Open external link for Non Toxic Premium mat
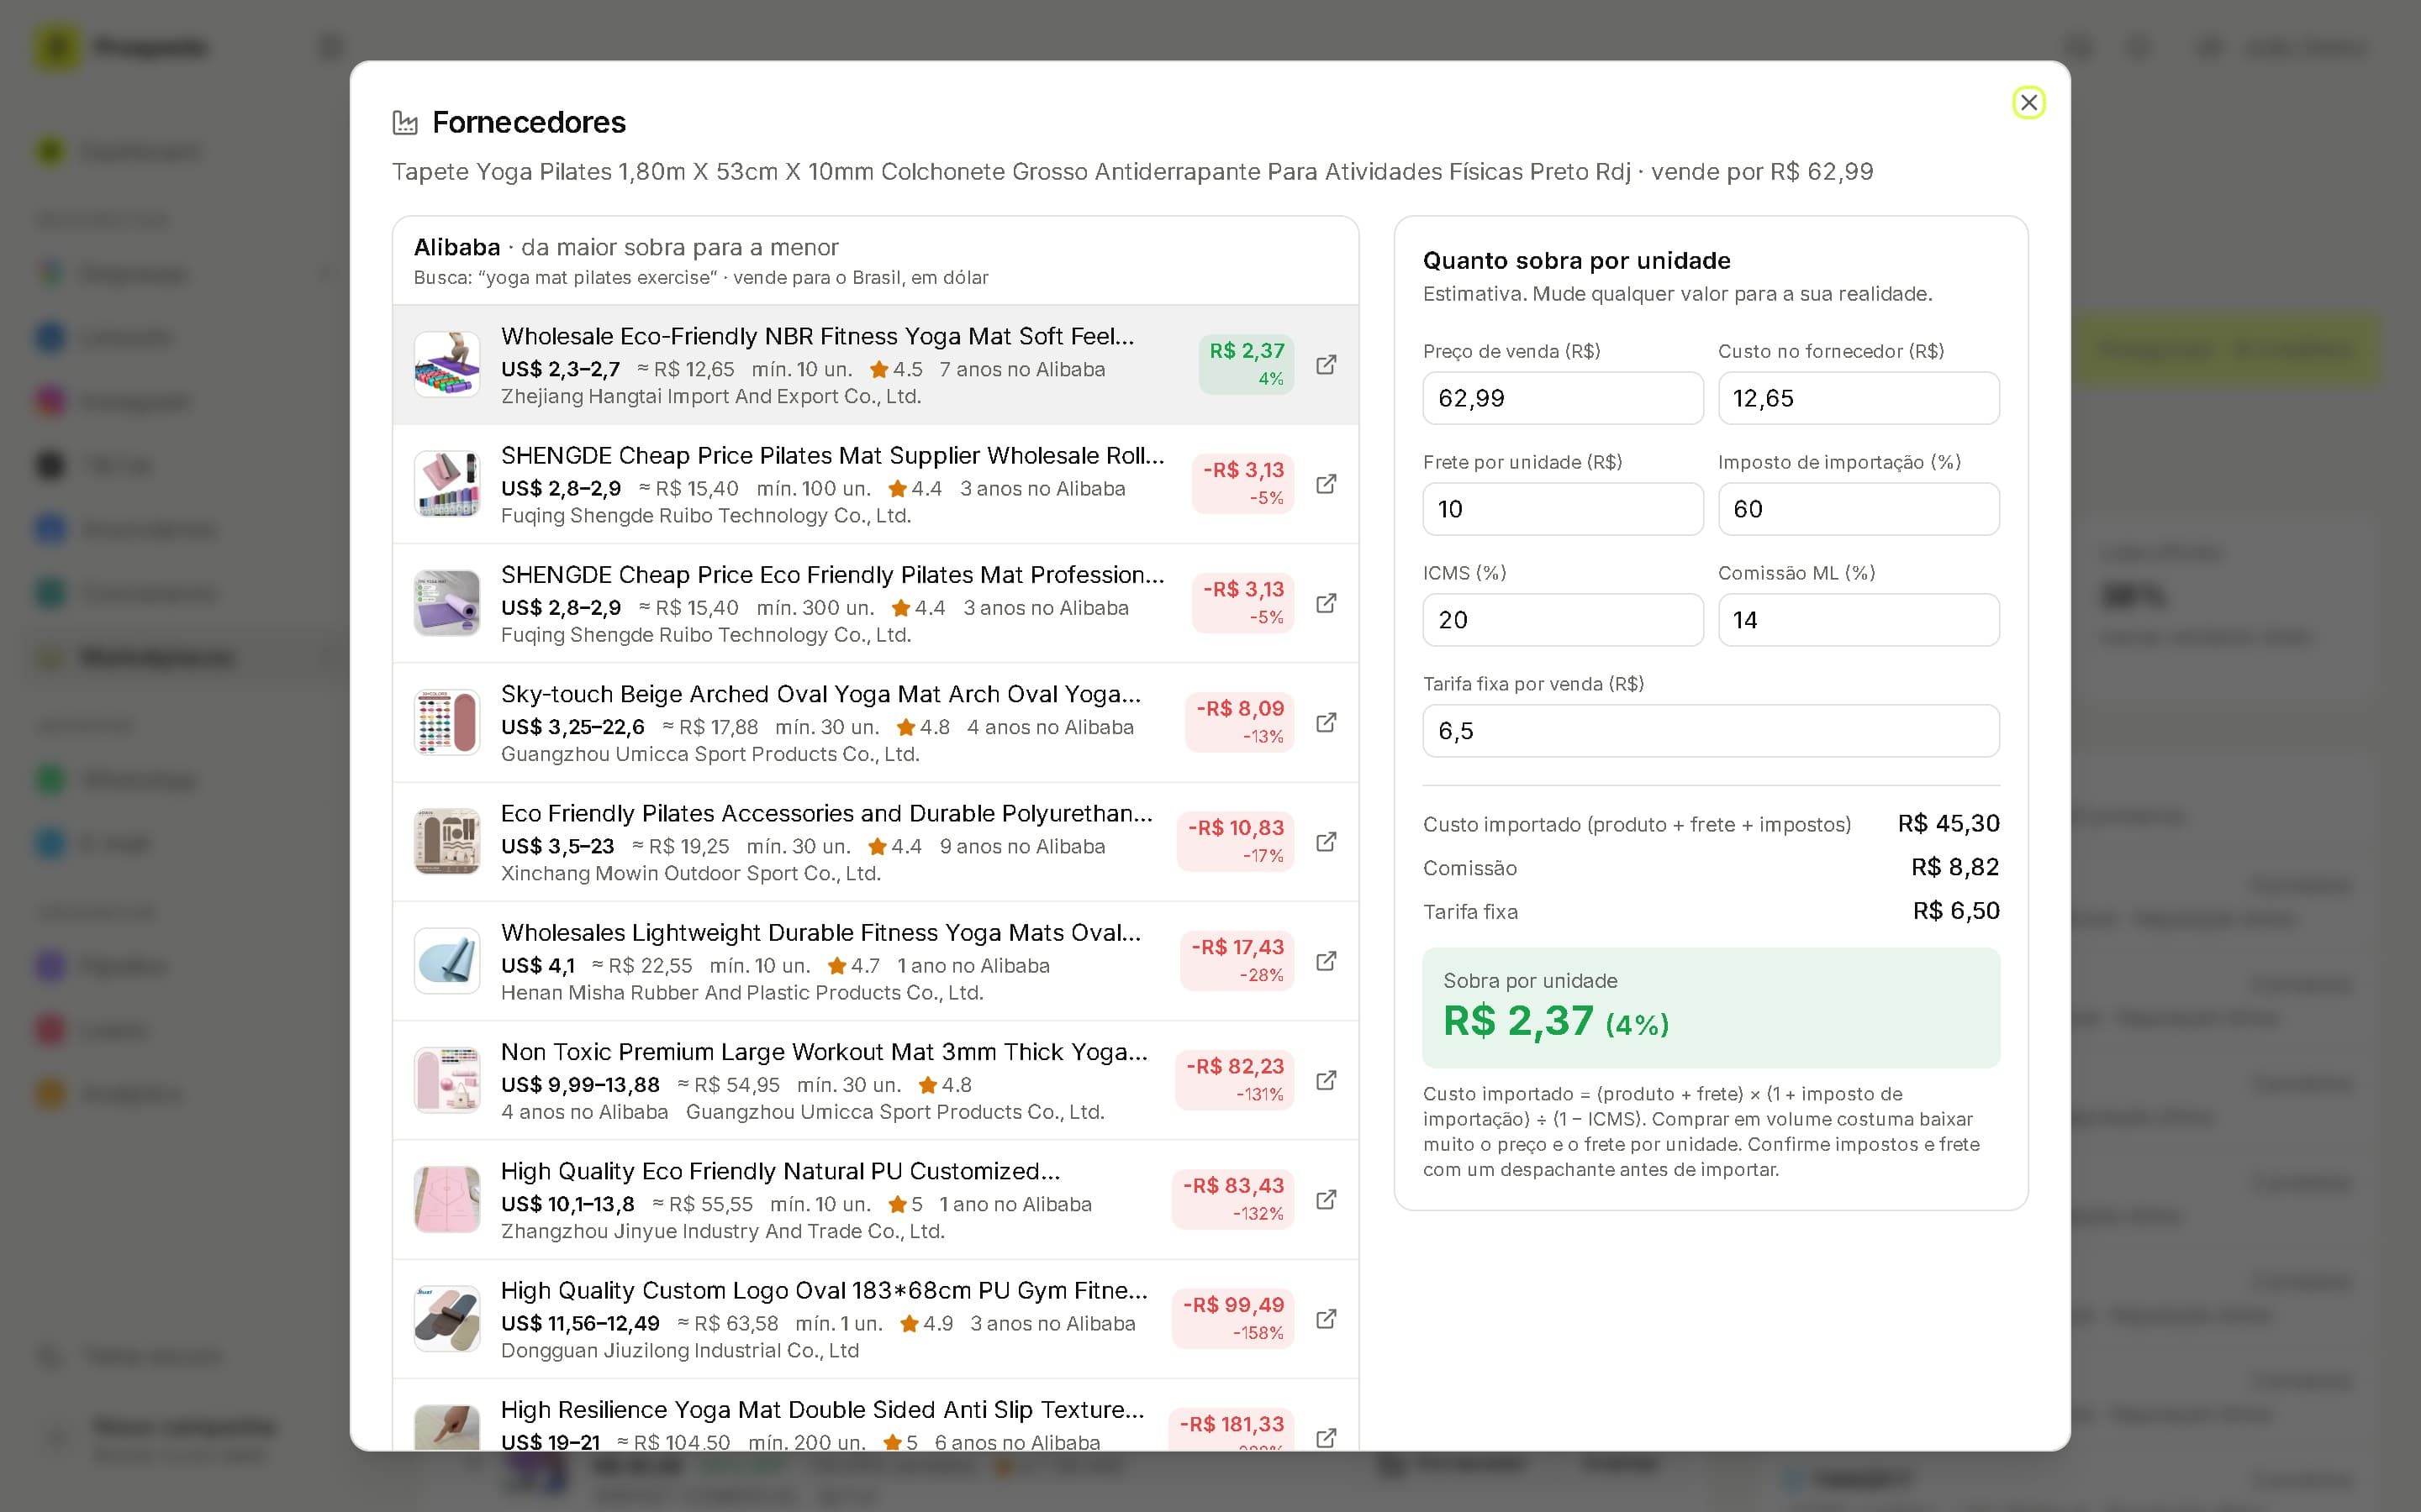2421x1512 pixels. 1326,1080
